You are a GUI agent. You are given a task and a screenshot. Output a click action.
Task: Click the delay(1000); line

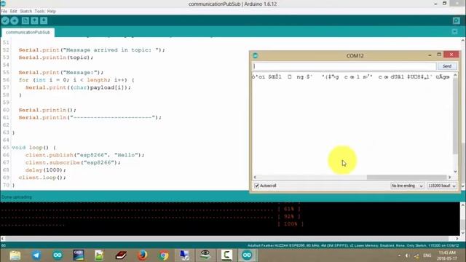point(45,170)
